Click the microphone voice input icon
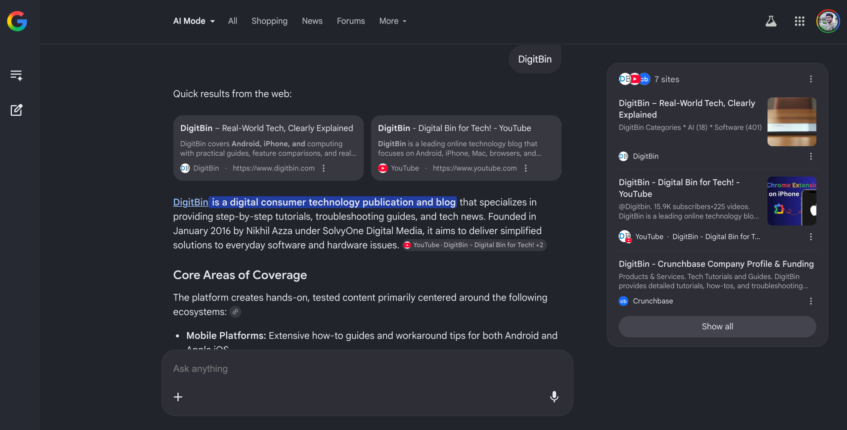 click(554, 397)
